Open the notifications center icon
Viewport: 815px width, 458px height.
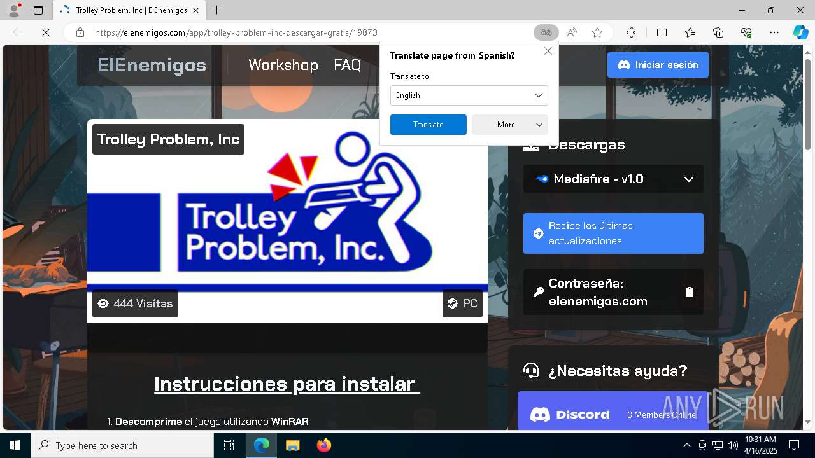pyautogui.click(x=794, y=445)
